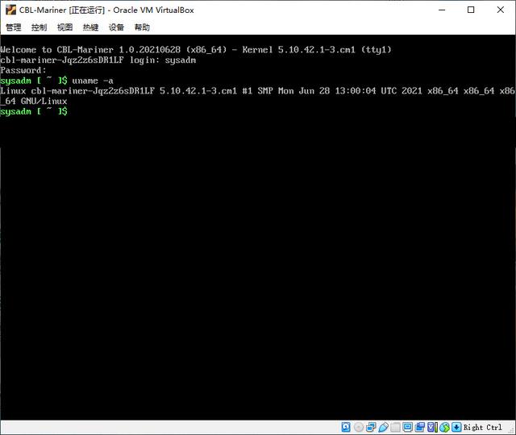Click the hard disk activity status icon
Image resolution: width=516 pixels, height=435 pixels.
(346, 427)
